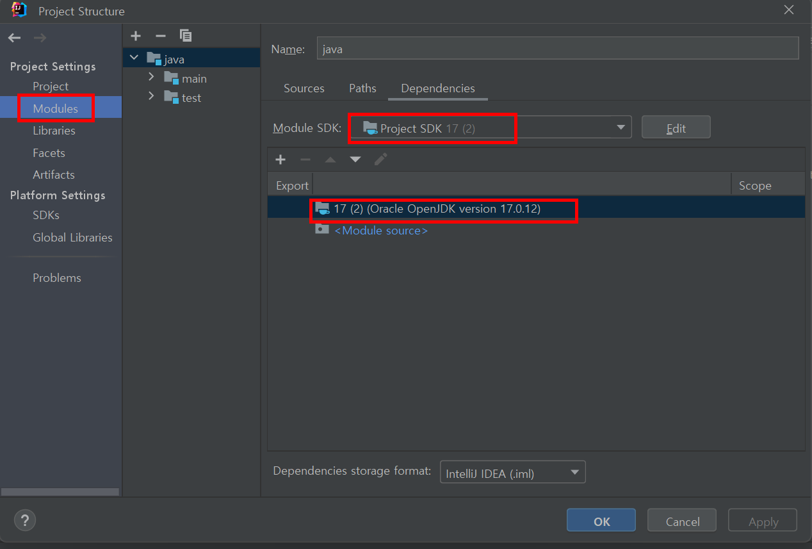Image resolution: width=812 pixels, height=549 pixels.
Task: Click the Apply button
Action: [763, 521]
